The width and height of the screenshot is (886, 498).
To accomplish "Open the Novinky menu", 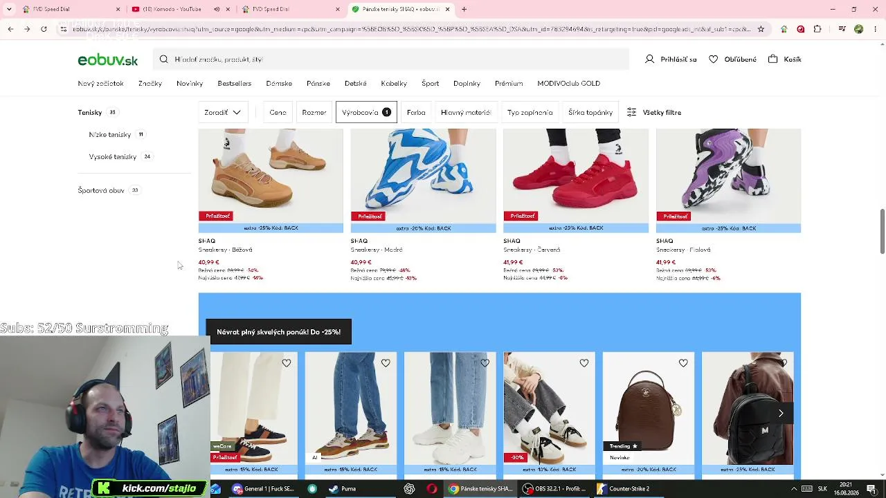I will pyautogui.click(x=190, y=84).
